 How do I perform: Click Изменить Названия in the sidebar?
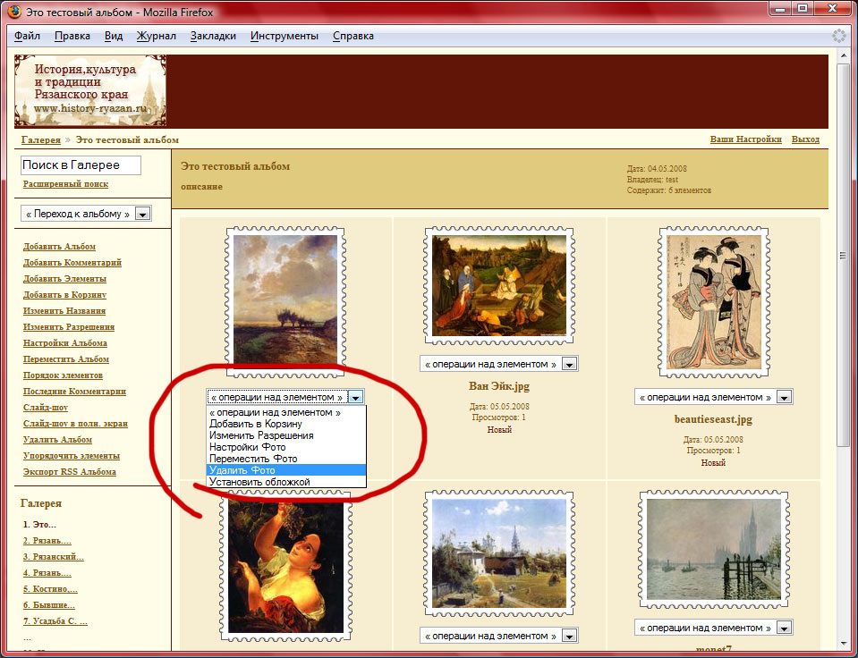click(x=64, y=311)
